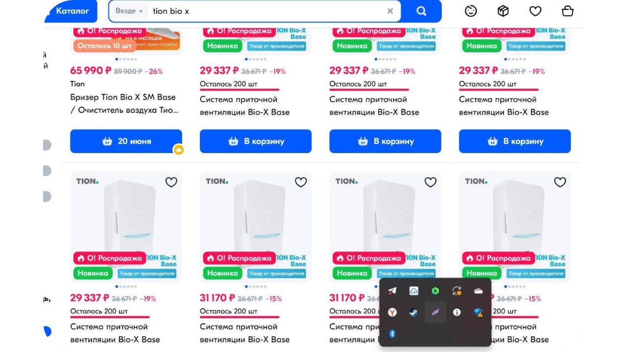Toggle favorite heart on last bottom-row product
The height and width of the screenshot is (352, 627).
(x=560, y=182)
